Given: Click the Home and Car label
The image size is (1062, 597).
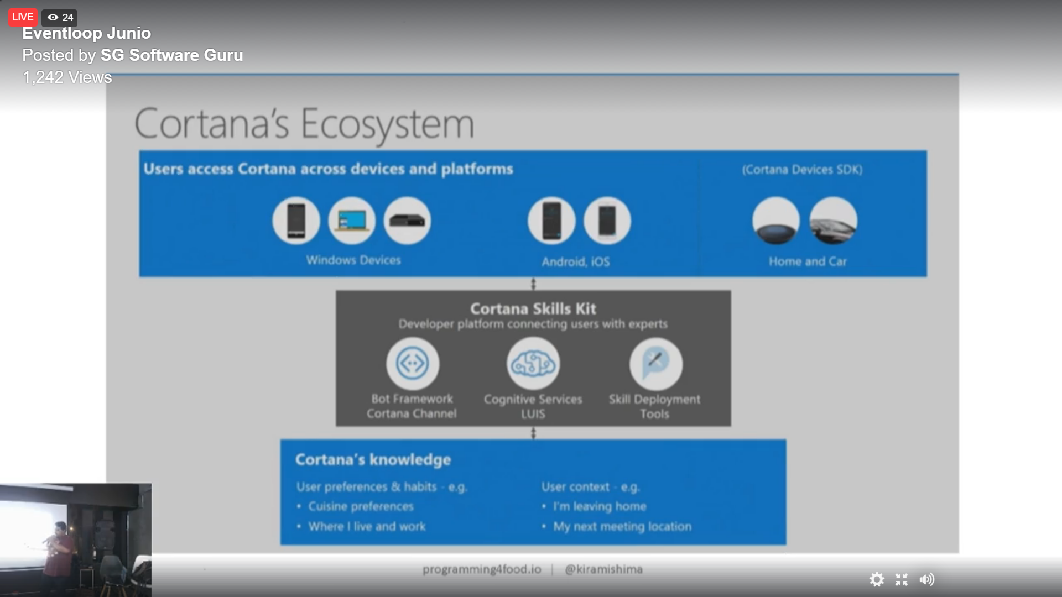Looking at the screenshot, I should coord(808,261).
